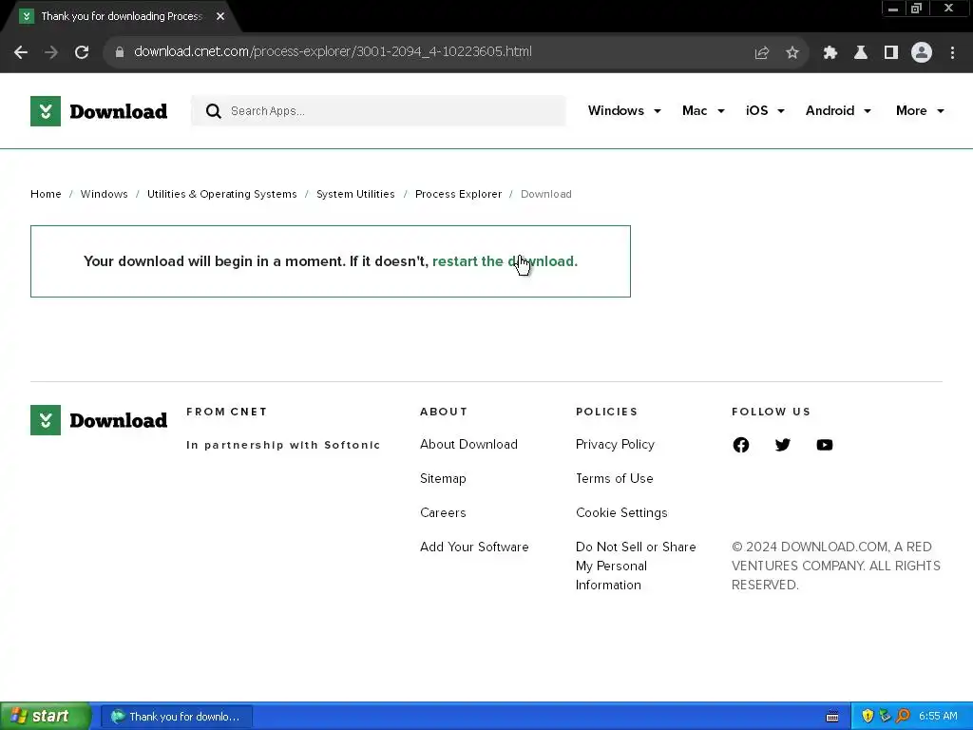This screenshot has width=973, height=730.
Task: Expand the Mac dropdown menu
Action: pos(703,110)
